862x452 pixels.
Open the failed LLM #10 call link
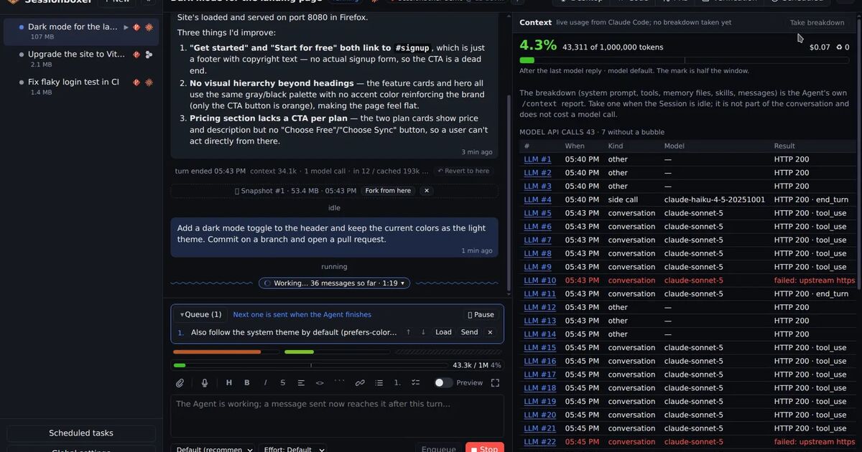click(x=539, y=281)
